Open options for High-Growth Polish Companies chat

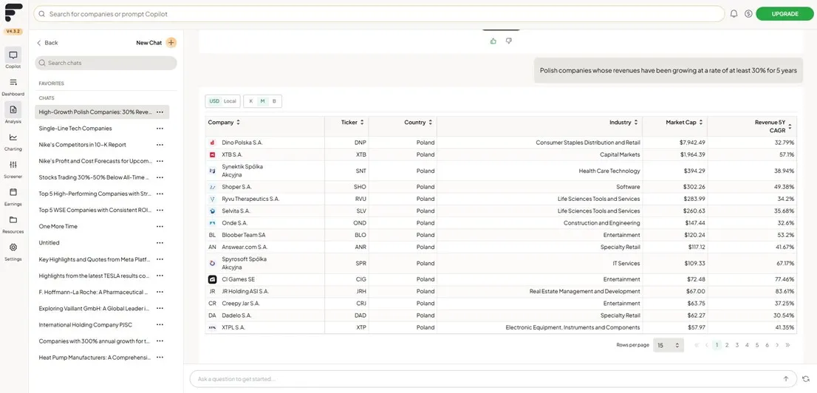[x=160, y=112]
